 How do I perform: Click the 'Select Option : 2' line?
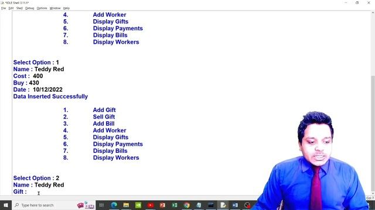coord(36,178)
